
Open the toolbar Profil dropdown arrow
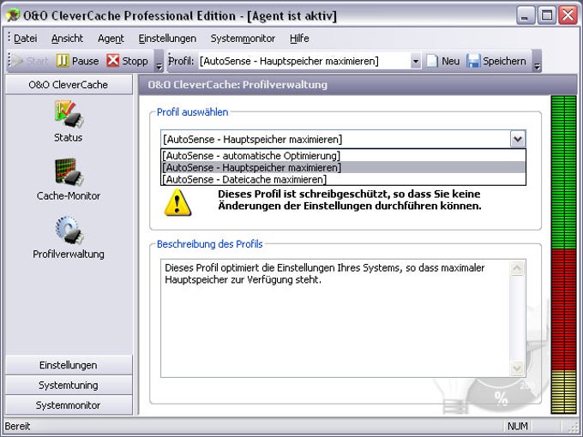coord(415,61)
